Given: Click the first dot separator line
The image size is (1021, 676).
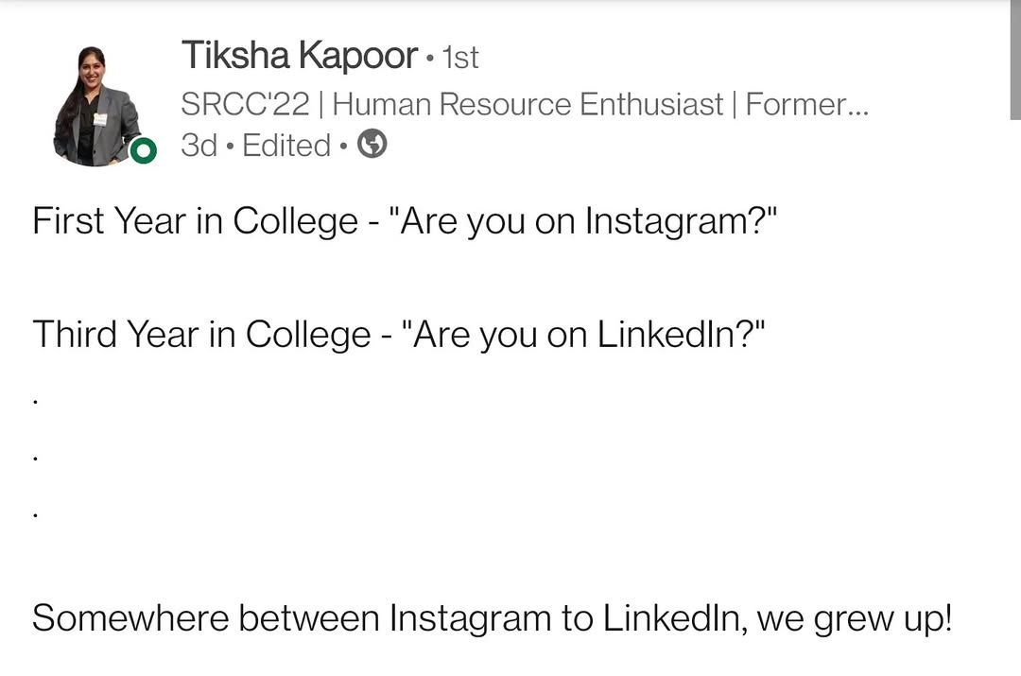Looking at the screenshot, I should tap(35, 402).
